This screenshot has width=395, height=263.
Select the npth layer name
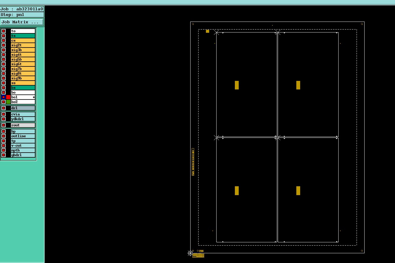tap(23, 150)
